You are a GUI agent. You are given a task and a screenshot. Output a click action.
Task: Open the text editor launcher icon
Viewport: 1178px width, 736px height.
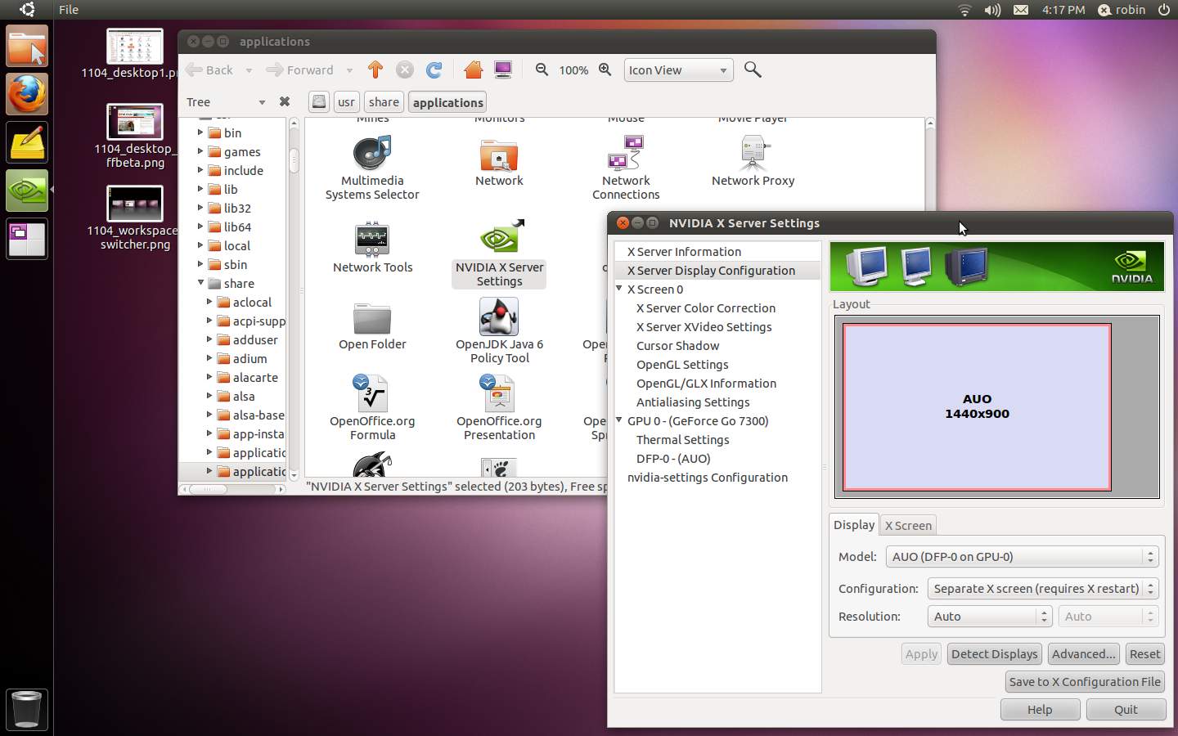[x=27, y=143]
